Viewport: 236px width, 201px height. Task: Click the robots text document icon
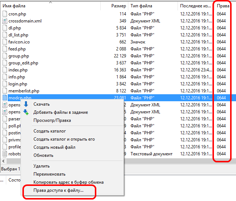[x=5, y=154]
